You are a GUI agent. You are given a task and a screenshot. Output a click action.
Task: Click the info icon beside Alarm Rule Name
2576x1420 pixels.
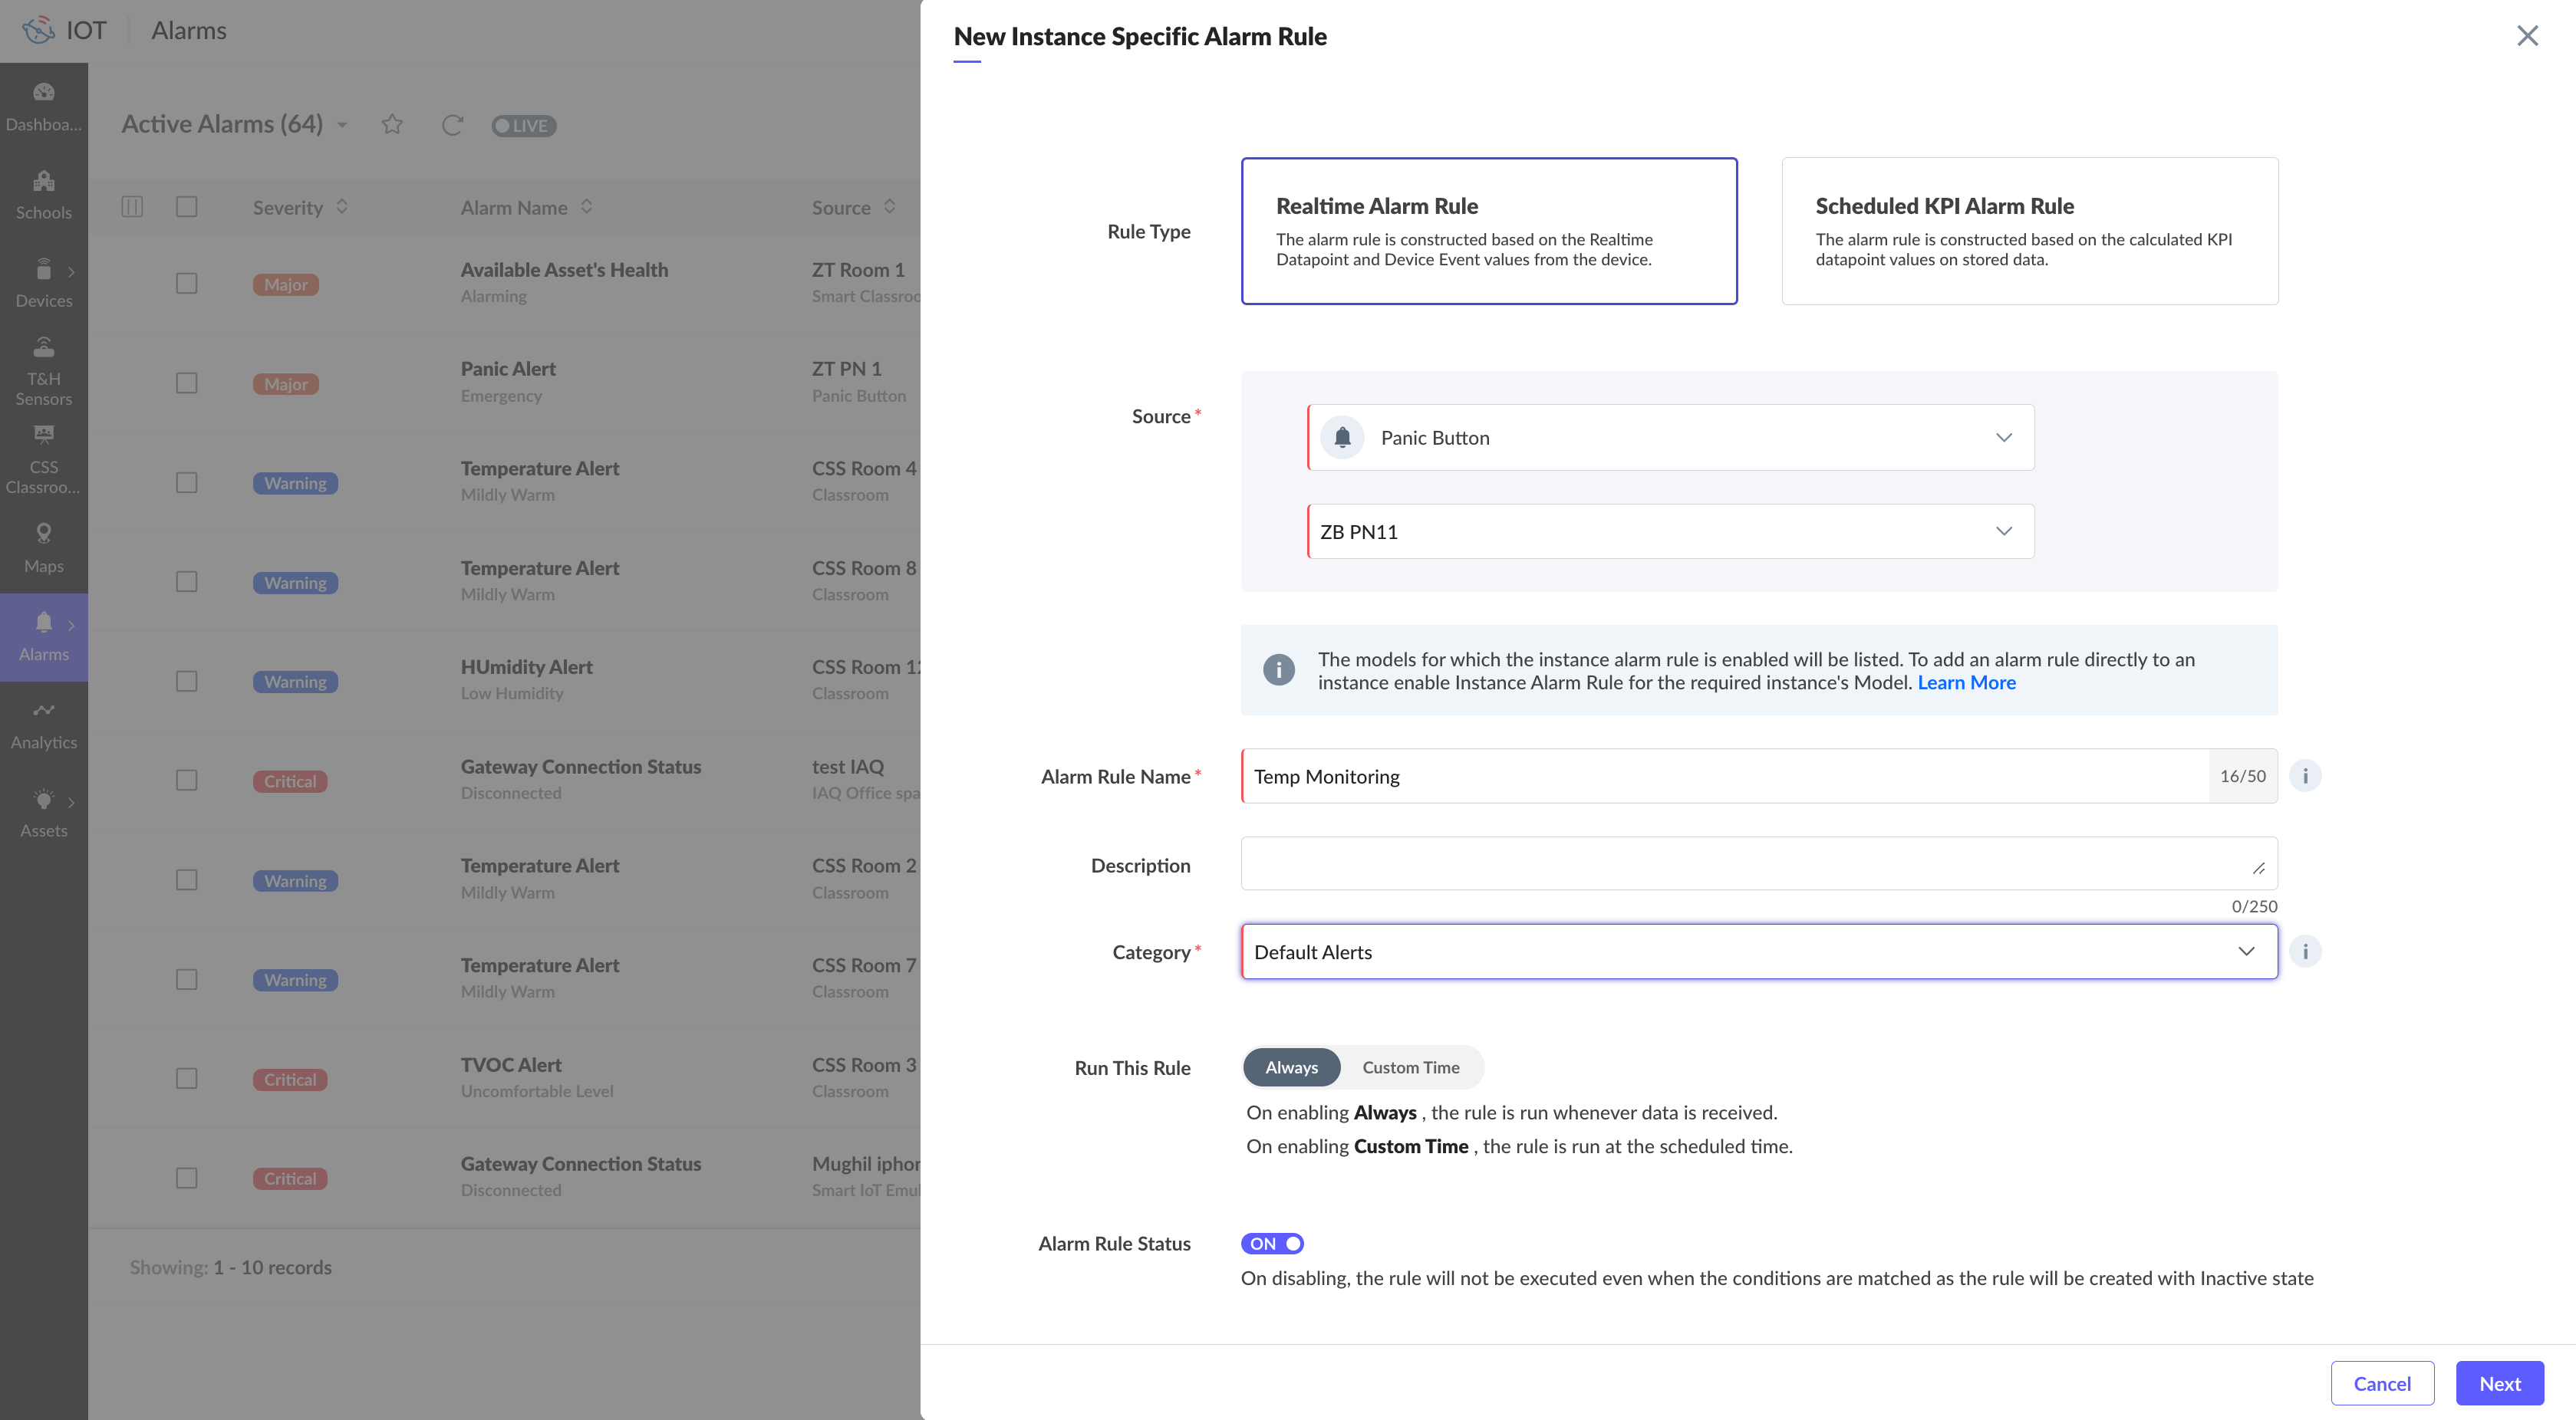[2305, 775]
